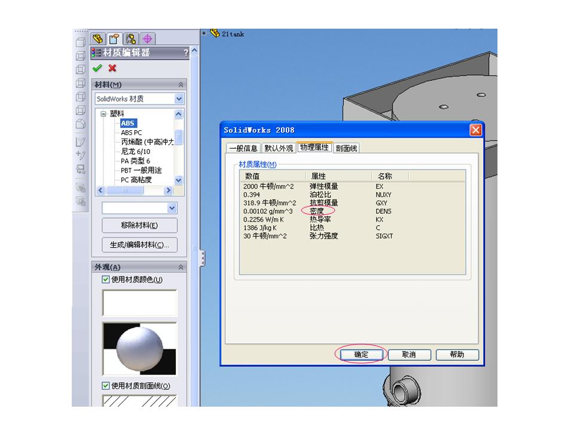This screenshot has height=430, width=574.
Task: Click material list scroll-down arrow
Action: [178, 180]
